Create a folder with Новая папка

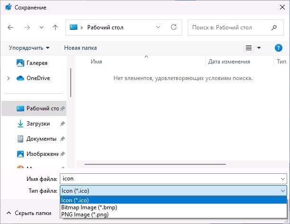[81, 48]
